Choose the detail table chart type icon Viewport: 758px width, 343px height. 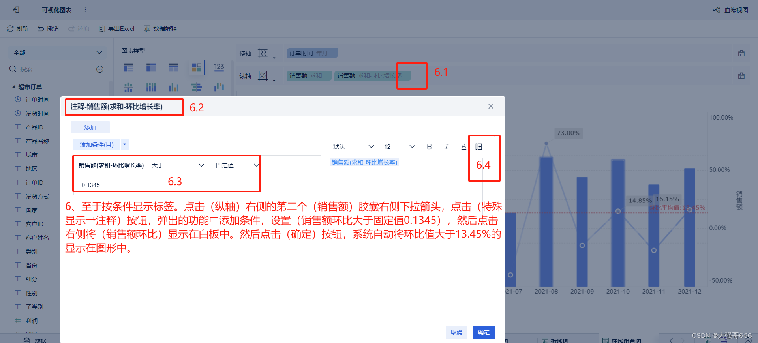point(174,67)
